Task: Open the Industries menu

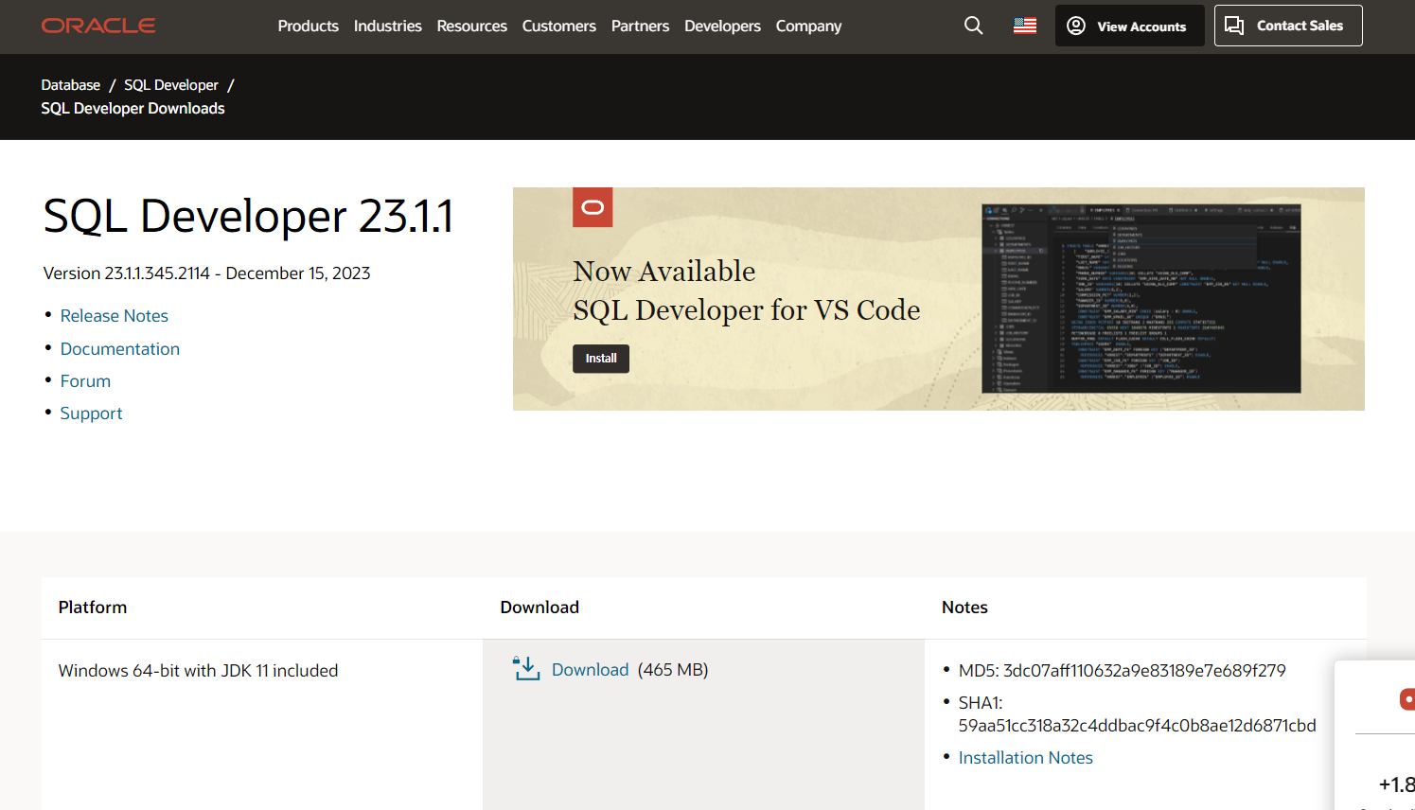Action: pyautogui.click(x=388, y=26)
